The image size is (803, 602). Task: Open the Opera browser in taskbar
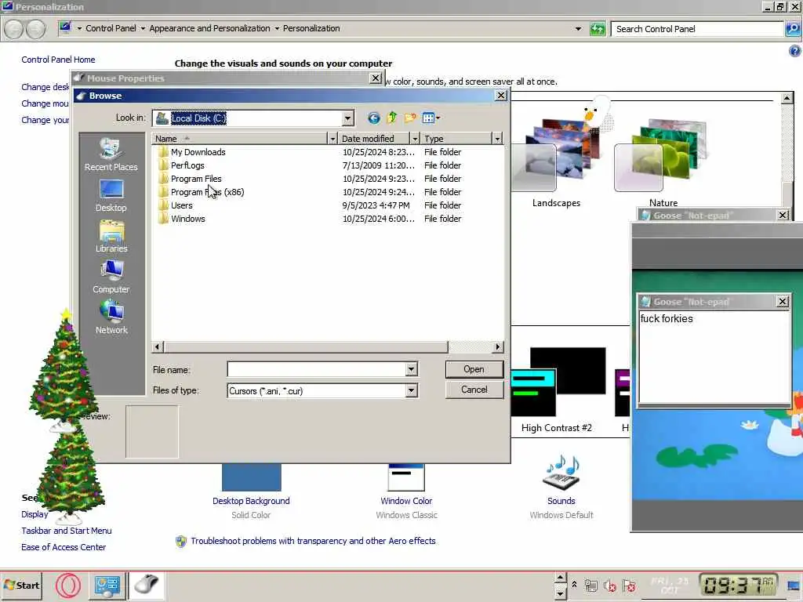pyautogui.click(x=68, y=586)
